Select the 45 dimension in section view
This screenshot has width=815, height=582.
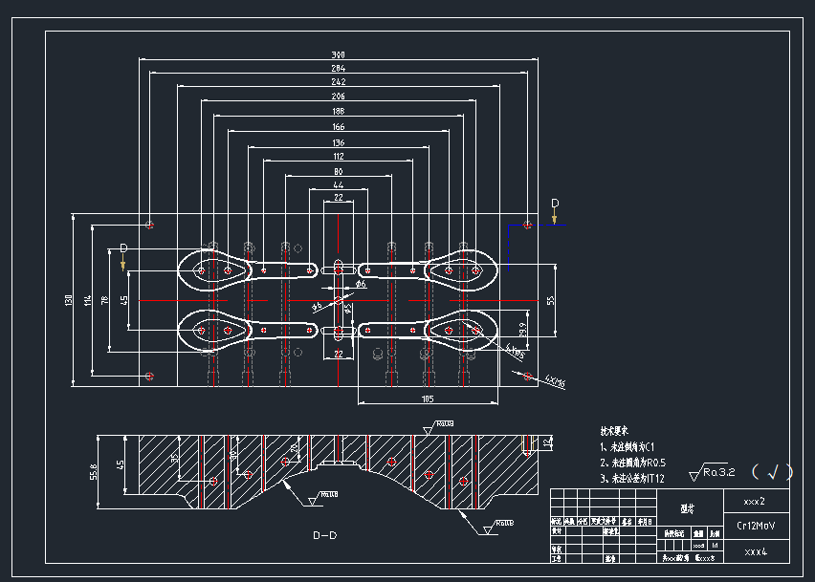pyautogui.click(x=121, y=464)
